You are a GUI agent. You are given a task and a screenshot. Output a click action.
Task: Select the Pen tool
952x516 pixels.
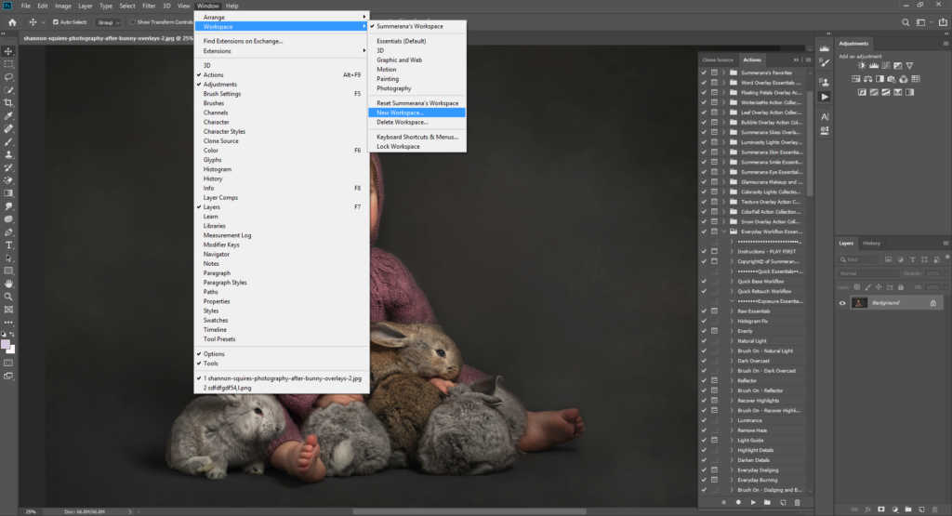(8, 232)
